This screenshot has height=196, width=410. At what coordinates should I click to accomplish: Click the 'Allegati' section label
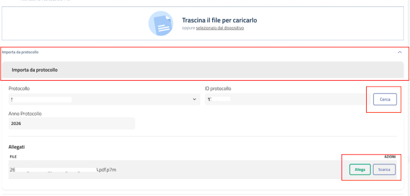(x=17, y=147)
